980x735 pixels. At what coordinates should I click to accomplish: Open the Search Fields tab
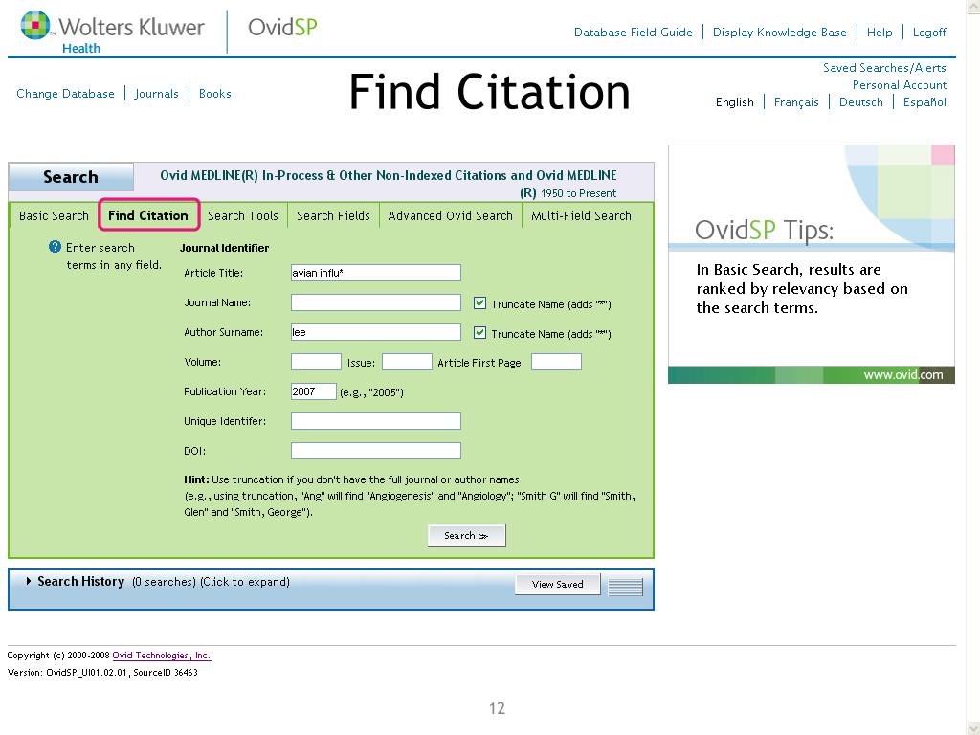point(333,215)
